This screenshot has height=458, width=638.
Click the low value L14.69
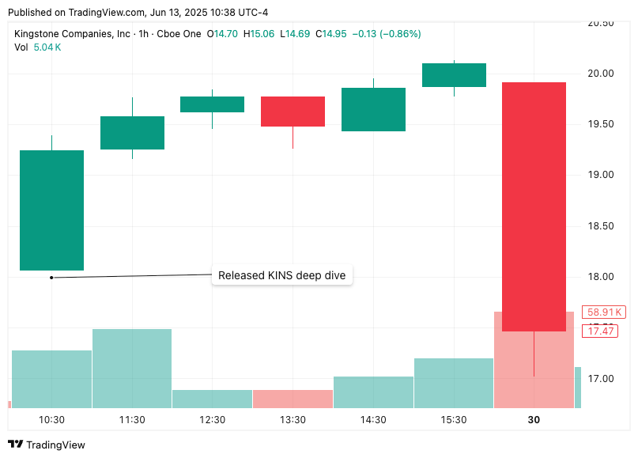pos(295,34)
